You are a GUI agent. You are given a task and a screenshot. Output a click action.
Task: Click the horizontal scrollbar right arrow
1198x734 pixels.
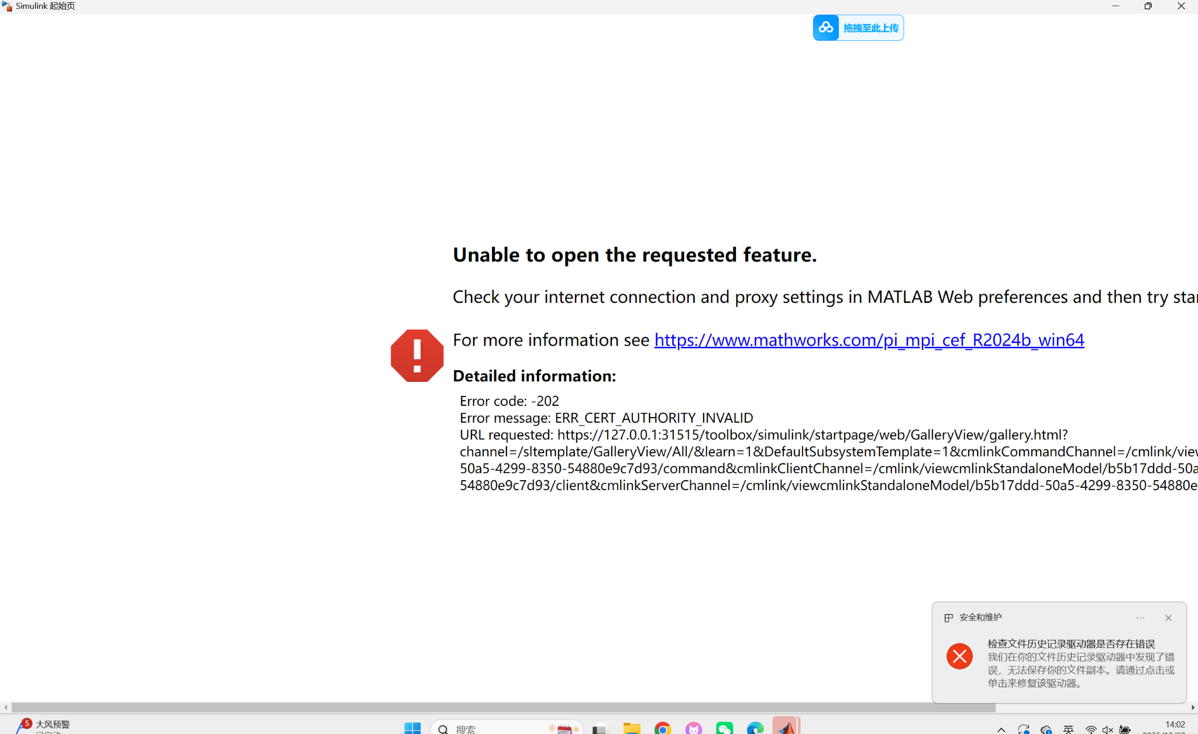[1193, 707]
